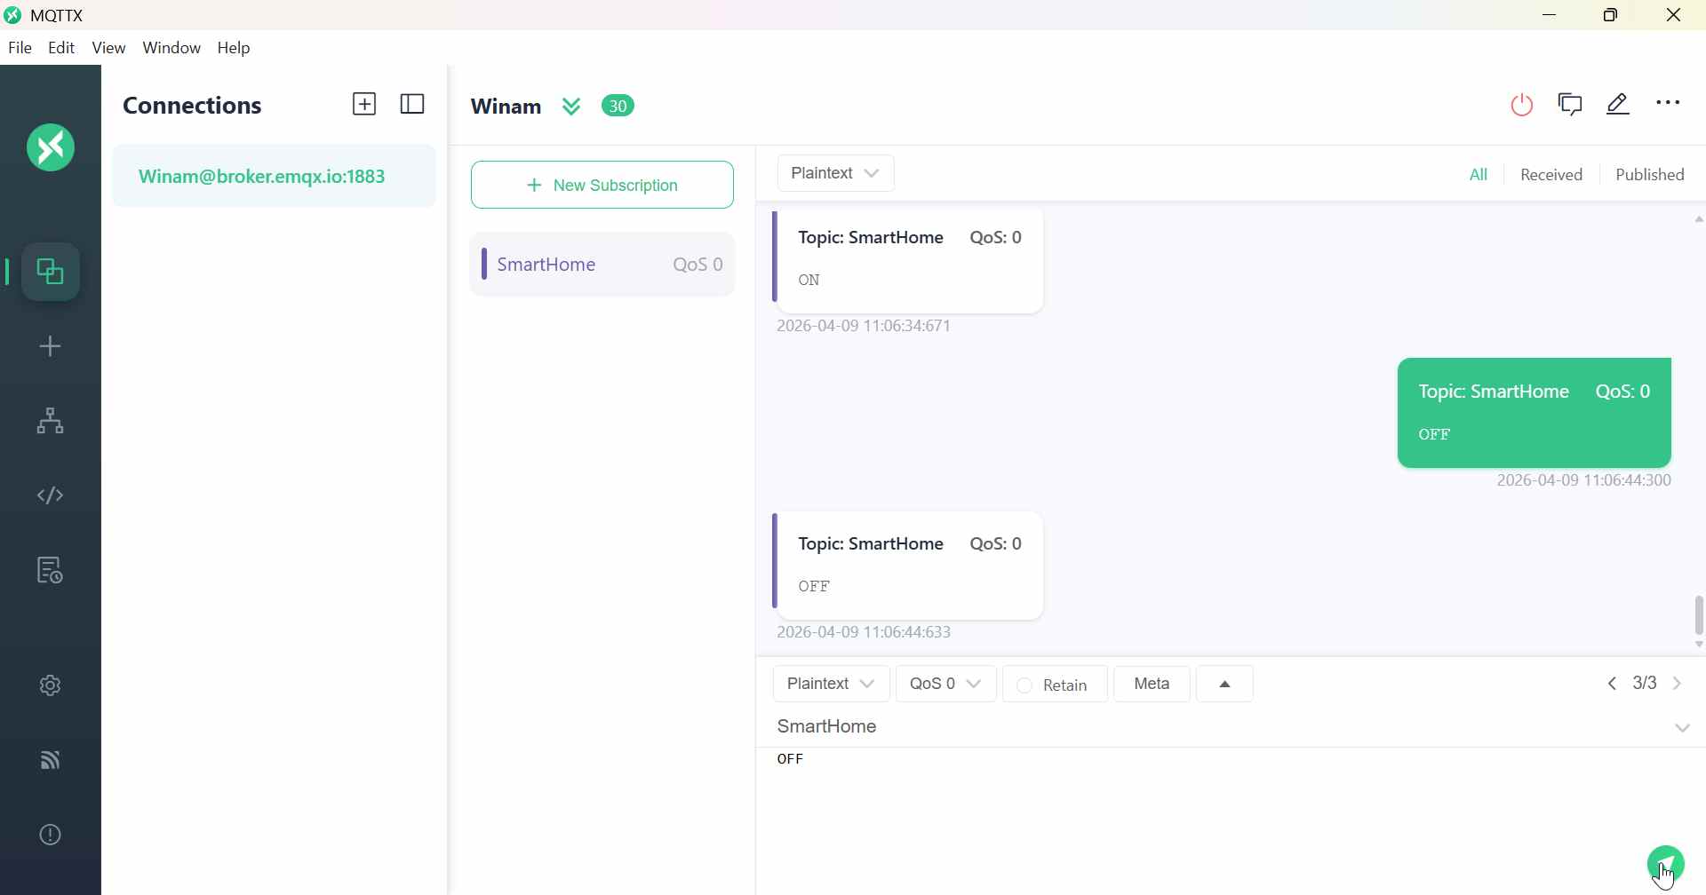Viewport: 1706px width, 895px height.
Task: Open the more options ellipsis menu
Action: [x=1669, y=104]
